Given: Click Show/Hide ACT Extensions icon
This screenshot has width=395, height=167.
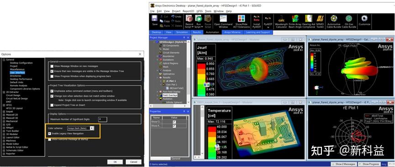Looking at the screenshot, I should tap(241, 18).
